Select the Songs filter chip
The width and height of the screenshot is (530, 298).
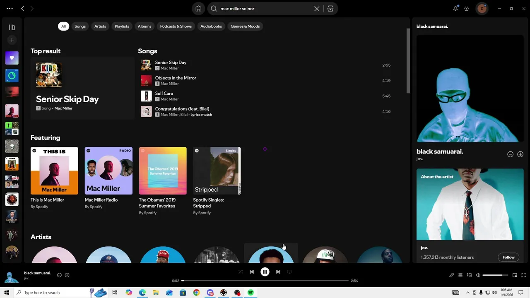tap(80, 26)
